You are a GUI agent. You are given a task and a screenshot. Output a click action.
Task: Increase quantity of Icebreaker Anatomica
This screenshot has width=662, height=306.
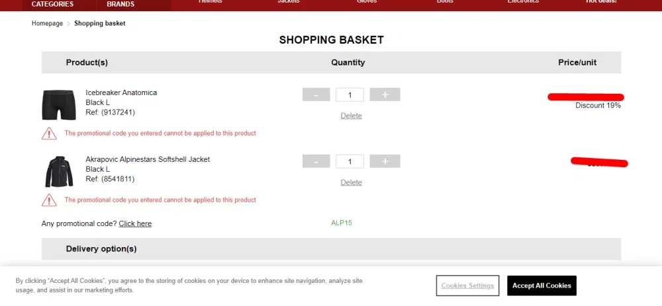pos(385,95)
